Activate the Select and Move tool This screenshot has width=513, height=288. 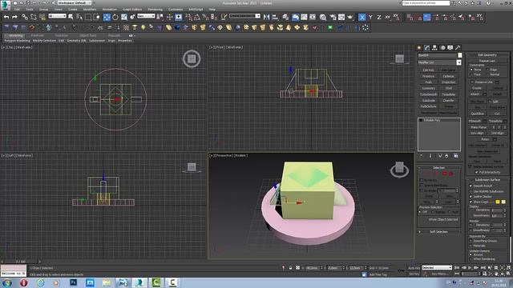[107, 17]
